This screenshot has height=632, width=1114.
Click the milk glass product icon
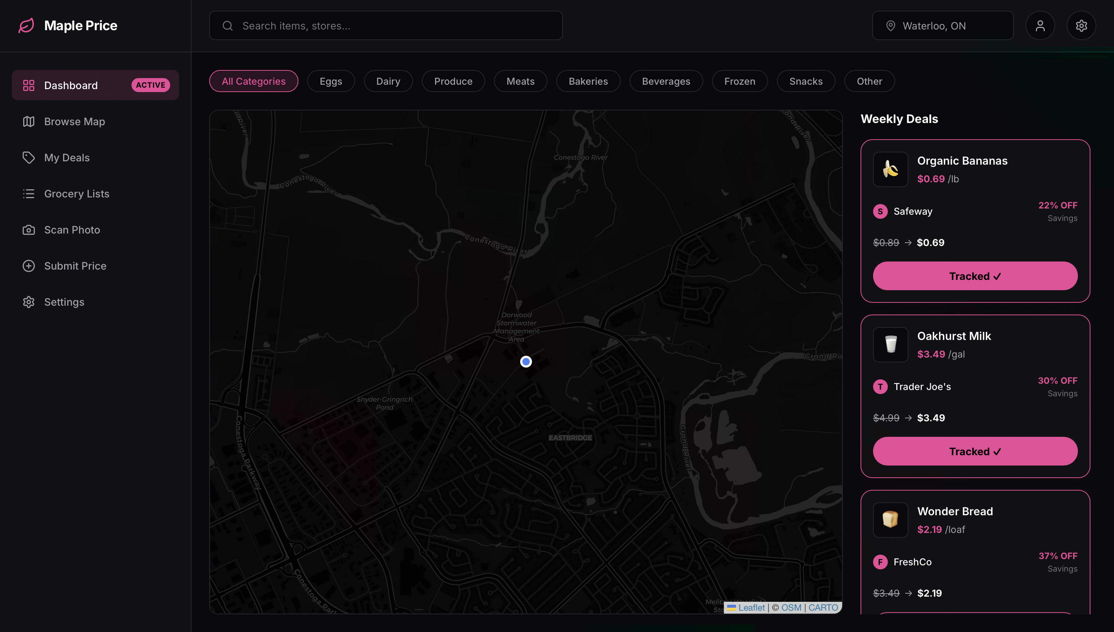890,345
